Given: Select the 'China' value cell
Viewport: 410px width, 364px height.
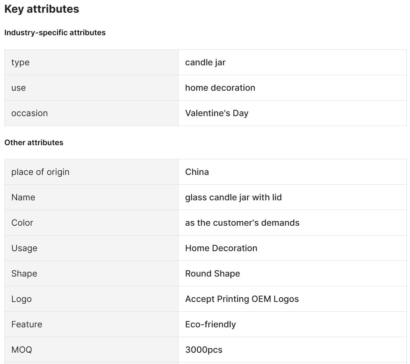Looking at the screenshot, I should click(x=292, y=172).
